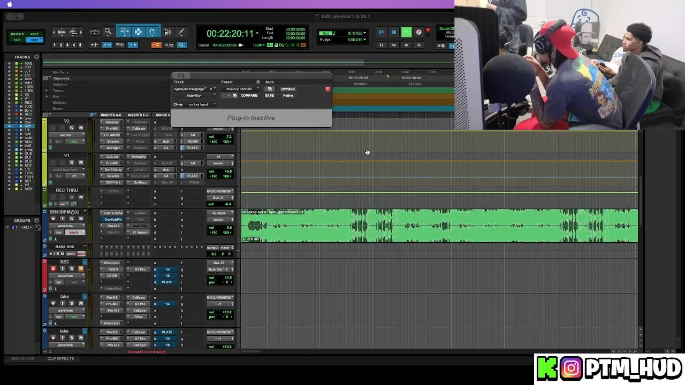
Task: Toggle Insertion Follows Playback icon
Action: pyautogui.click(x=133, y=45)
